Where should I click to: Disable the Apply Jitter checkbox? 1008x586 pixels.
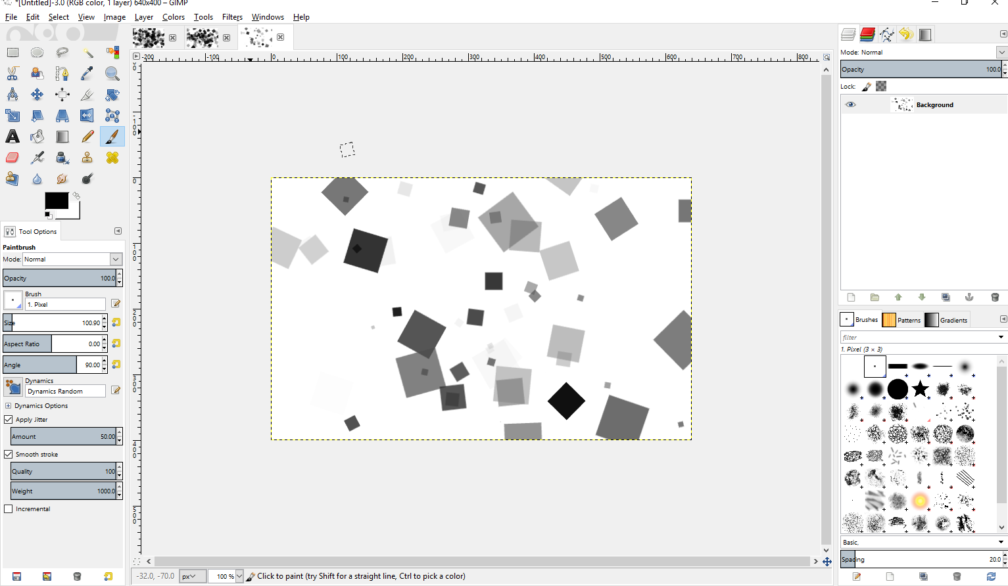pos(9,419)
